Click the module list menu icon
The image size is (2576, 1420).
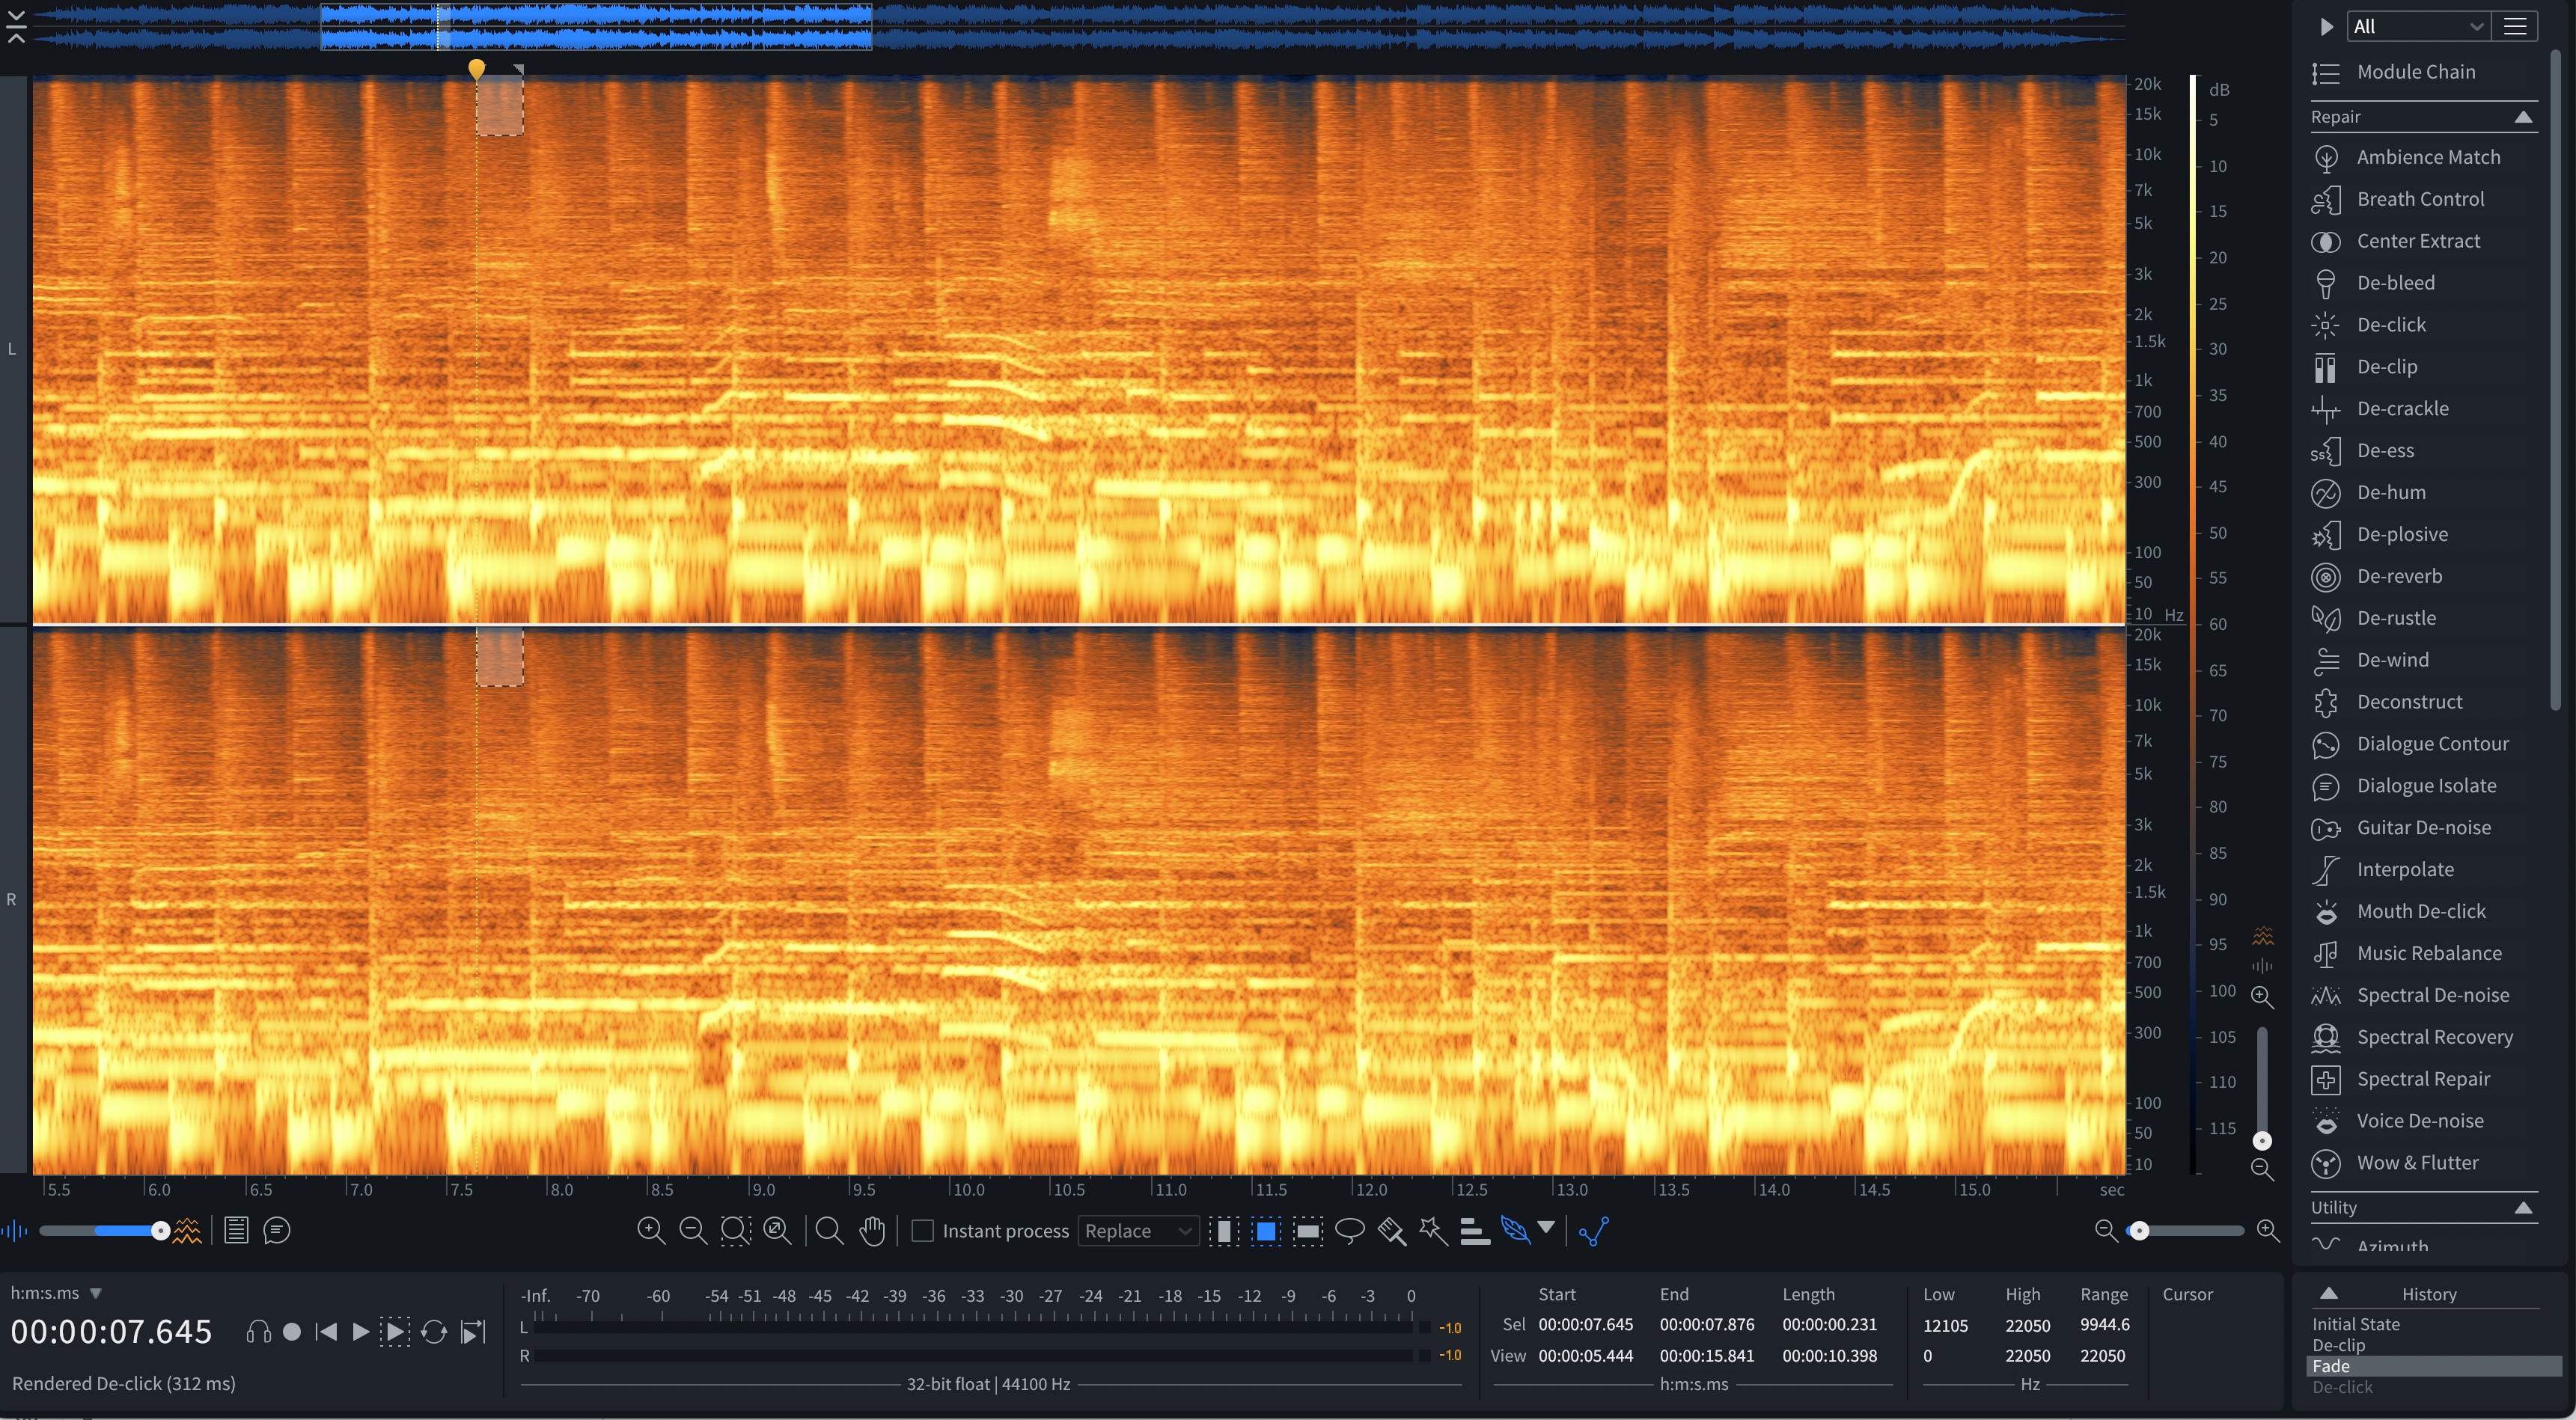tap(2515, 27)
